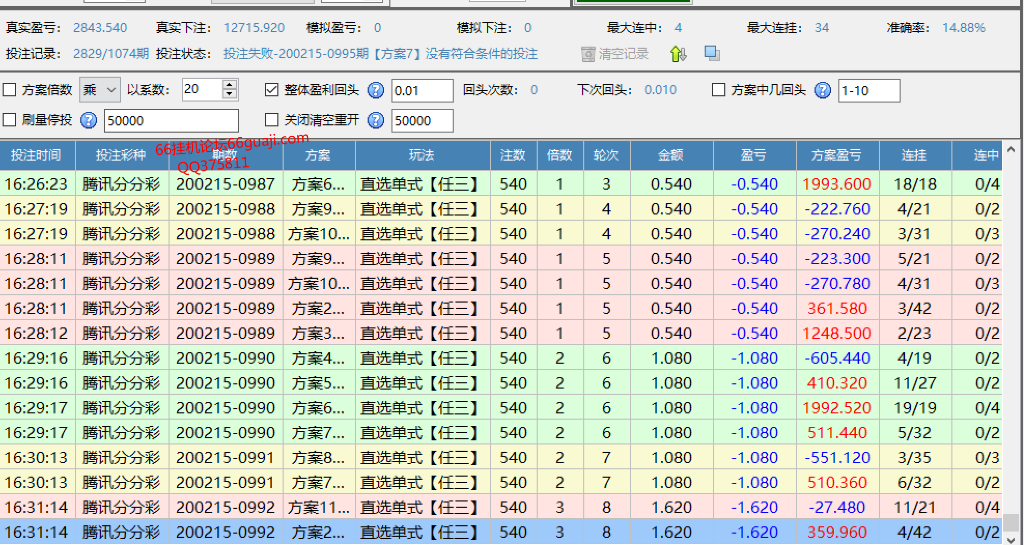1024x545 pixels.
Task: Click the -222.760 plan profit cell
Action: pyautogui.click(x=837, y=209)
